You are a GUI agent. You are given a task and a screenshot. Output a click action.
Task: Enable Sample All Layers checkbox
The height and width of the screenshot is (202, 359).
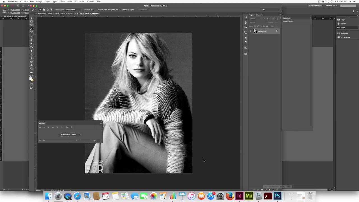tap(121, 10)
